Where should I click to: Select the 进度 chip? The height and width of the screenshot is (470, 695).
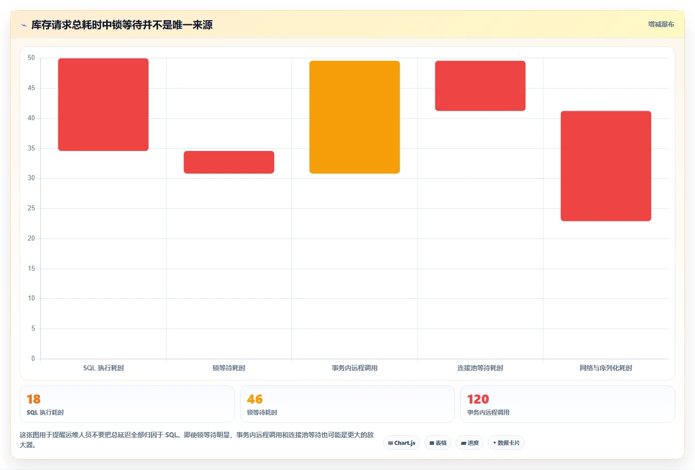click(x=470, y=443)
